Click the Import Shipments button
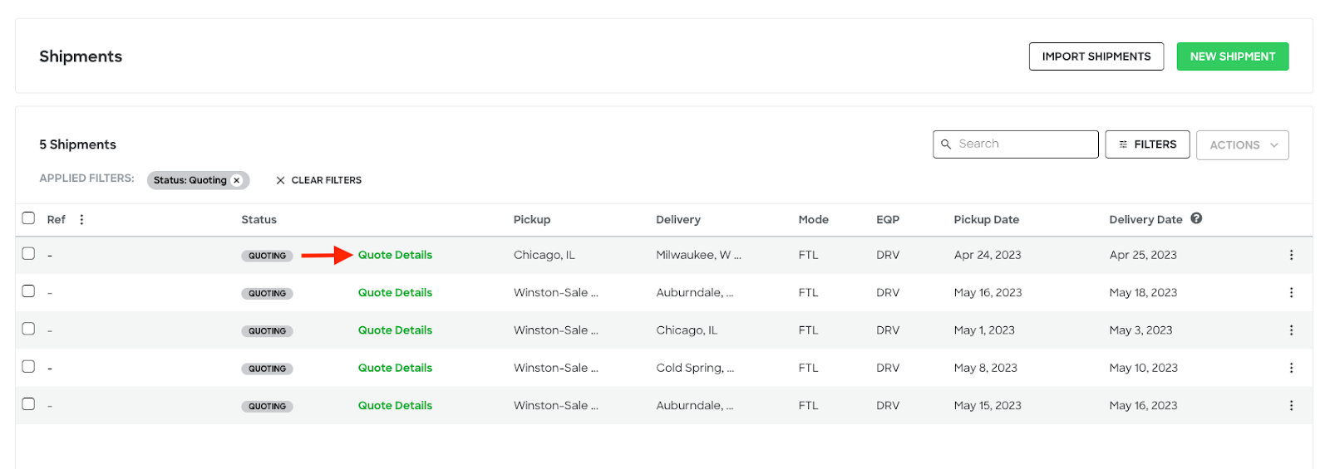Image resolution: width=1330 pixels, height=469 pixels. click(1096, 56)
